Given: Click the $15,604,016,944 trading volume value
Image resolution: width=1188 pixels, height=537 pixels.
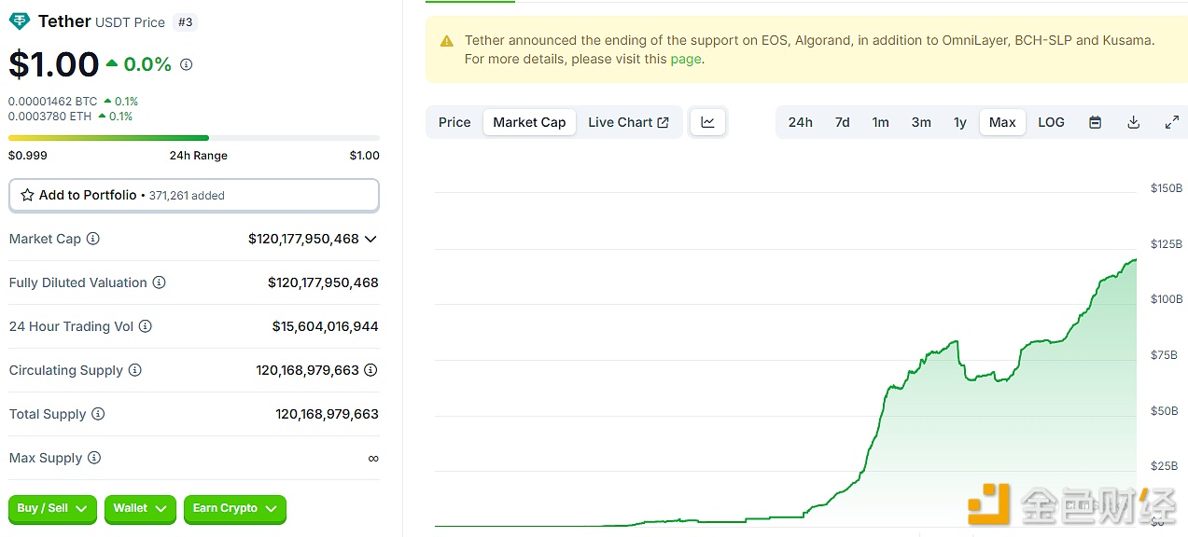Looking at the screenshot, I should point(326,326).
